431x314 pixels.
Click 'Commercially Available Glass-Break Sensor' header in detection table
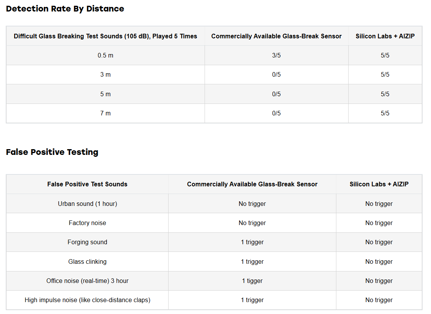pyautogui.click(x=276, y=36)
